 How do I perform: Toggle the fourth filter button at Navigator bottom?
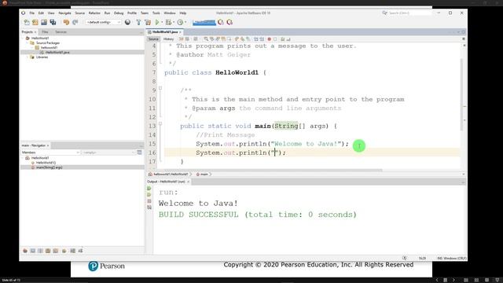[48, 251]
